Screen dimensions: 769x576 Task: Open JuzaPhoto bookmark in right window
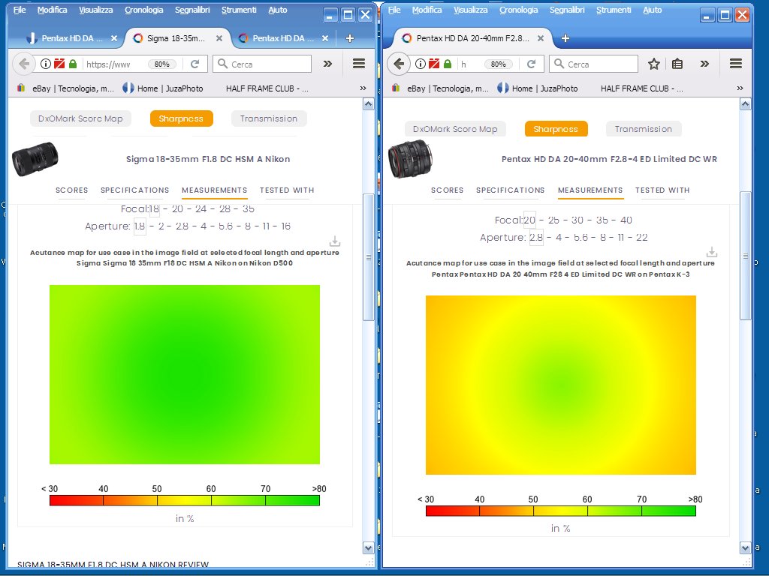click(x=538, y=88)
